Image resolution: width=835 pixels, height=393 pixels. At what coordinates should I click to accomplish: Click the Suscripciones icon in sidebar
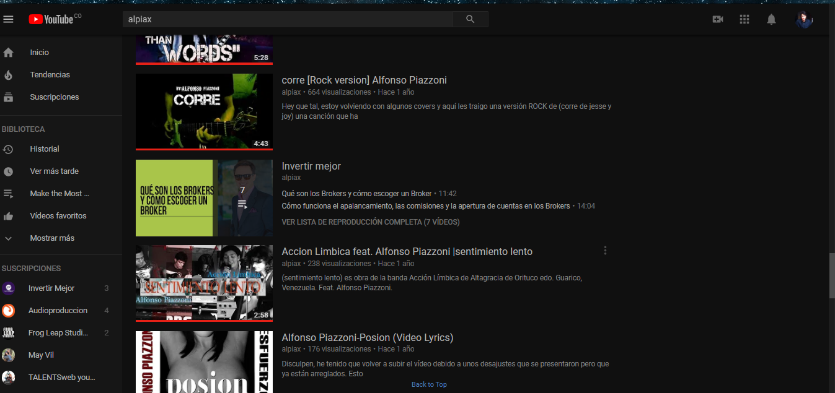(x=8, y=97)
